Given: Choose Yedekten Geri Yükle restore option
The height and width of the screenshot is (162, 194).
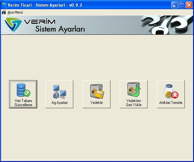Looking at the screenshot, I should pyautogui.click(x=134, y=94).
